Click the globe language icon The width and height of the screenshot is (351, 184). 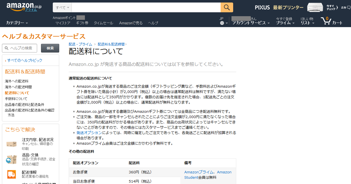(x=222, y=23)
